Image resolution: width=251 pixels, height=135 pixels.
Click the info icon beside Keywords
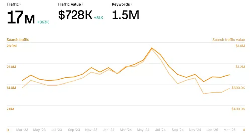click(x=131, y=4)
